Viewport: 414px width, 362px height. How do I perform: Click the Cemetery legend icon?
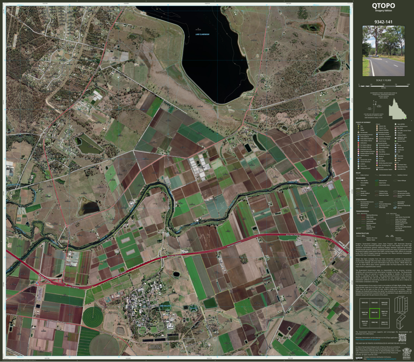(377, 150)
